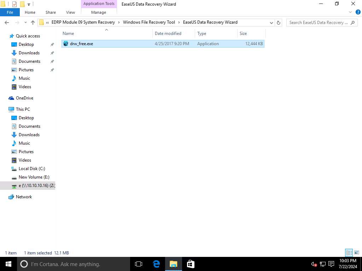362x271 pixels.
Task: Open Local Disk (C:)
Action: (32, 169)
